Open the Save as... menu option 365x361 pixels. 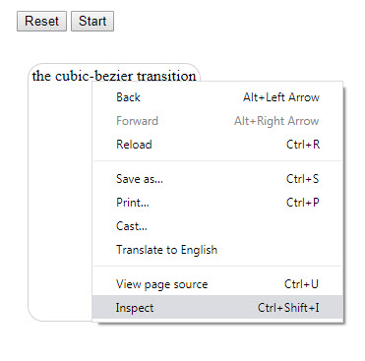click(x=217, y=179)
